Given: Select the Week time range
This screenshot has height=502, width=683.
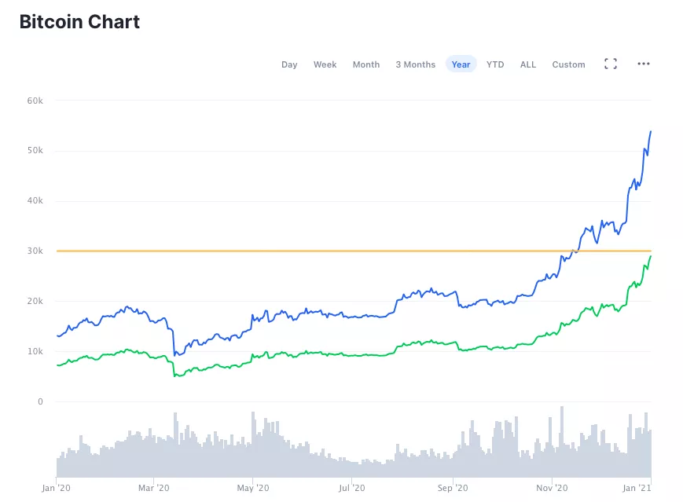Looking at the screenshot, I should pyautogui.click(x=325, y=64).
